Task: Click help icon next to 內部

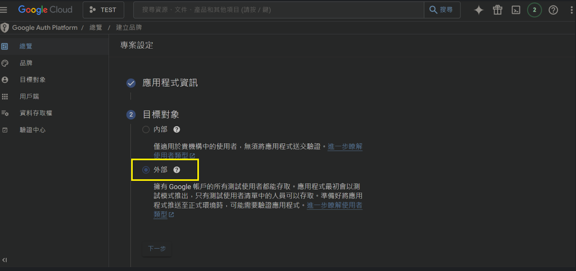Action: (177, 130)
